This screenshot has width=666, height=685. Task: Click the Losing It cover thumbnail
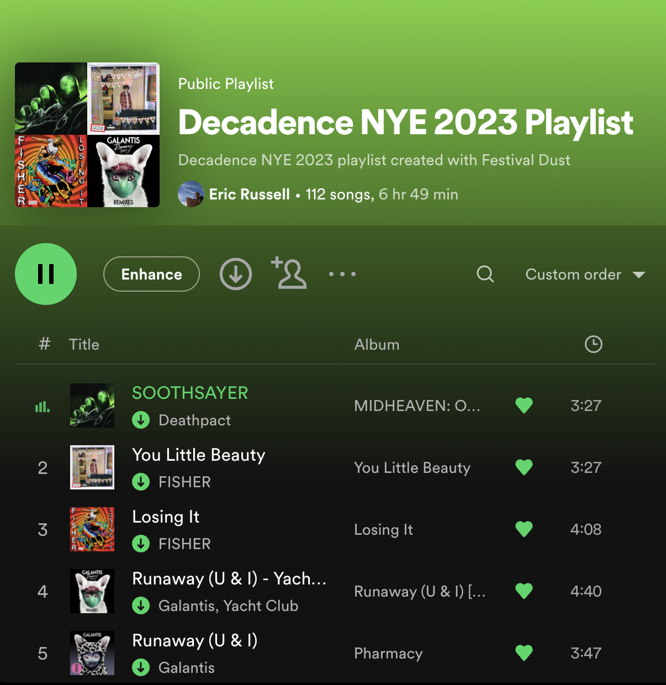[x=92, y=529]
